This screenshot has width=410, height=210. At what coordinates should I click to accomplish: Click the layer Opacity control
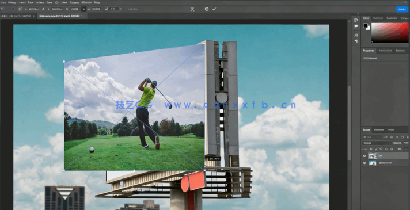click(397, 143)
